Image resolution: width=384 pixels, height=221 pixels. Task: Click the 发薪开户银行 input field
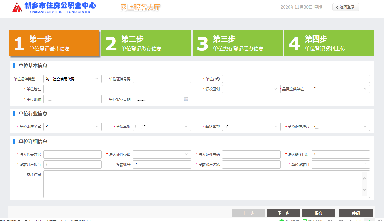[72, 164]
